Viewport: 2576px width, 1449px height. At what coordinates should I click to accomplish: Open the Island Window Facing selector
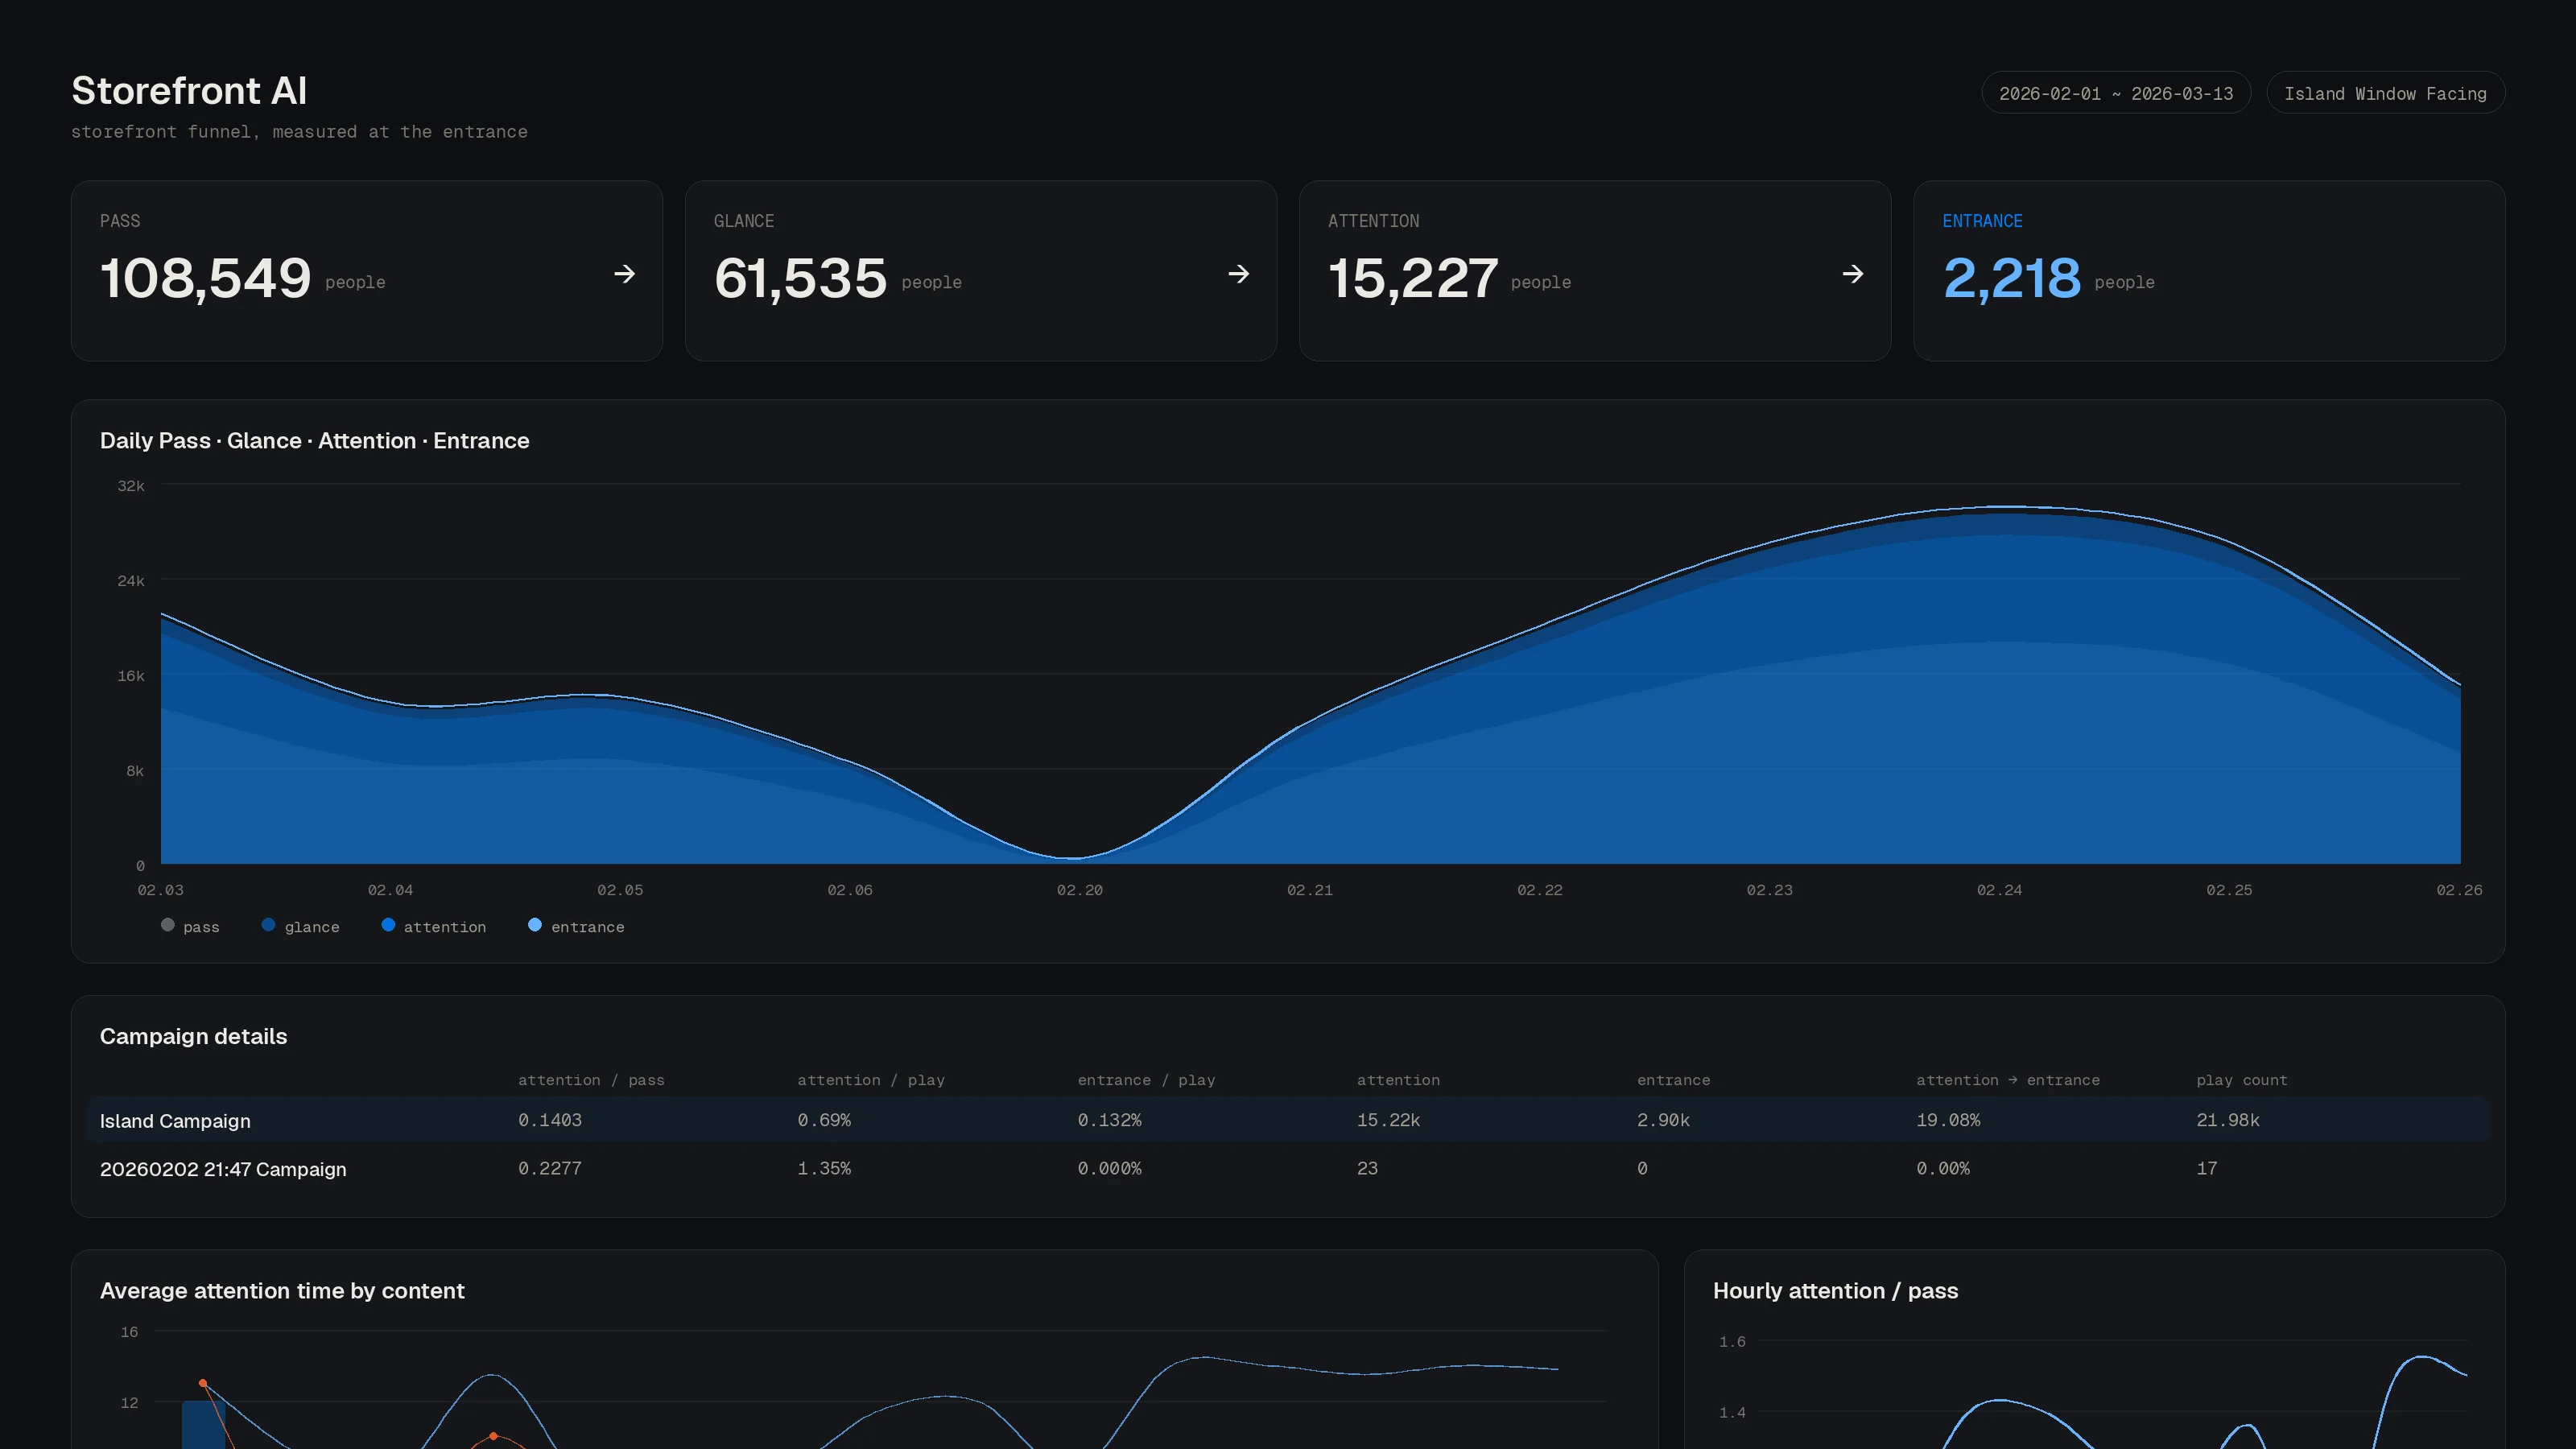click(x=2384, y=93)
